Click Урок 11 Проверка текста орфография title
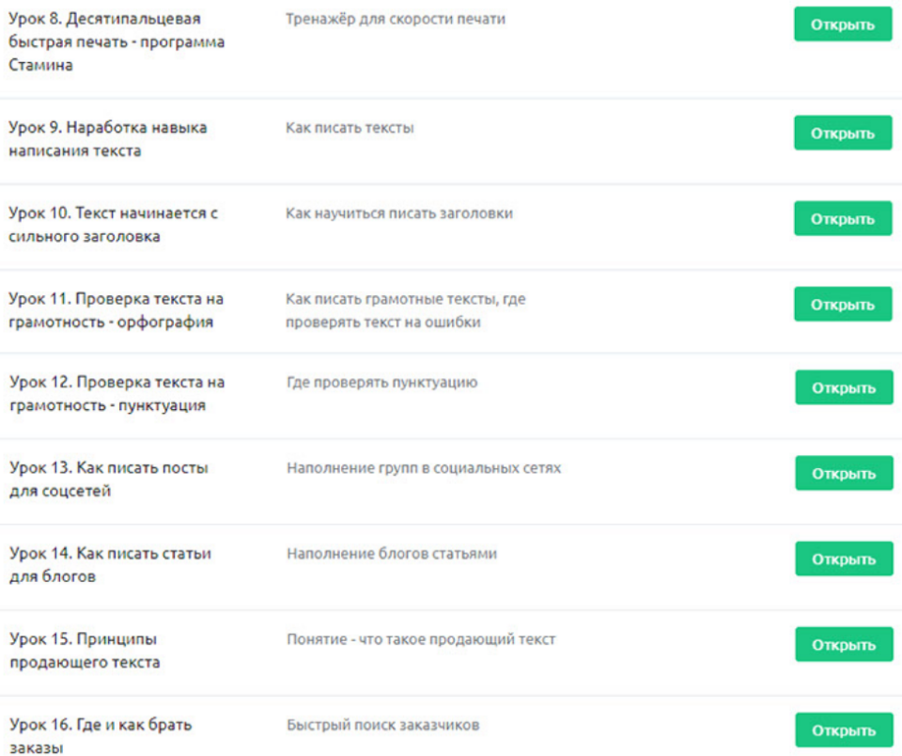This screenshot has height=756, width=902. pos(117,310)
